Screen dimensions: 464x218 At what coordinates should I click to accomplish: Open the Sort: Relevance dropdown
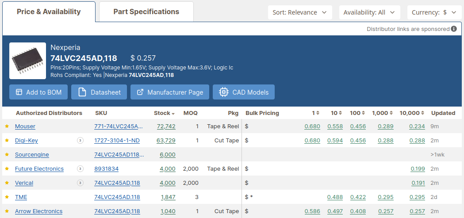click(x=300, y=12)
